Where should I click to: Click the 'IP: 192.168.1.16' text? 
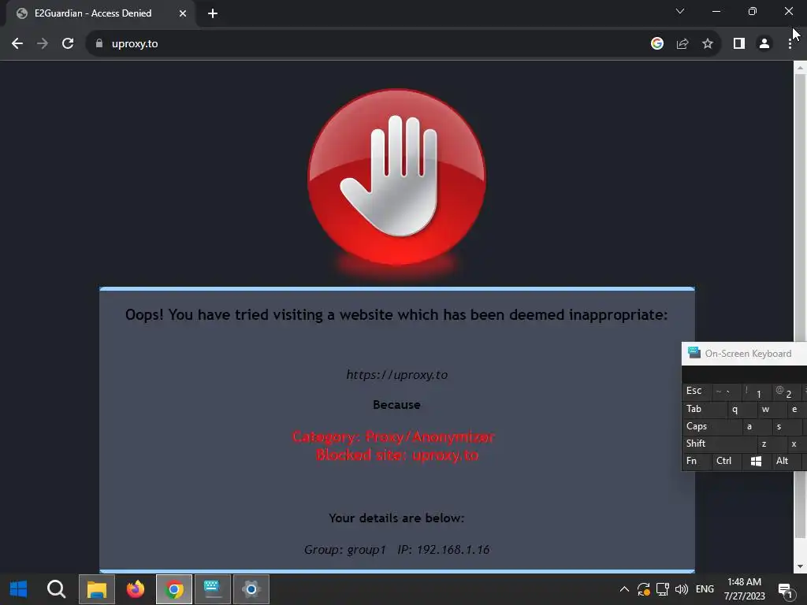pos(443,550)
